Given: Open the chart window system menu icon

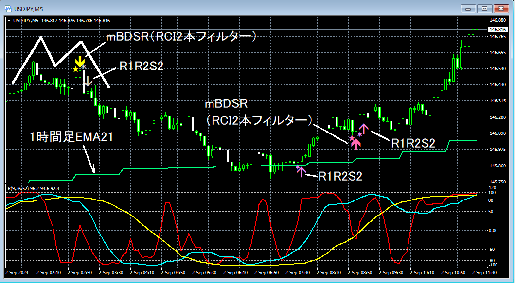Looking at the screenshot, I should pyautogui.click(x=8, y=8).
